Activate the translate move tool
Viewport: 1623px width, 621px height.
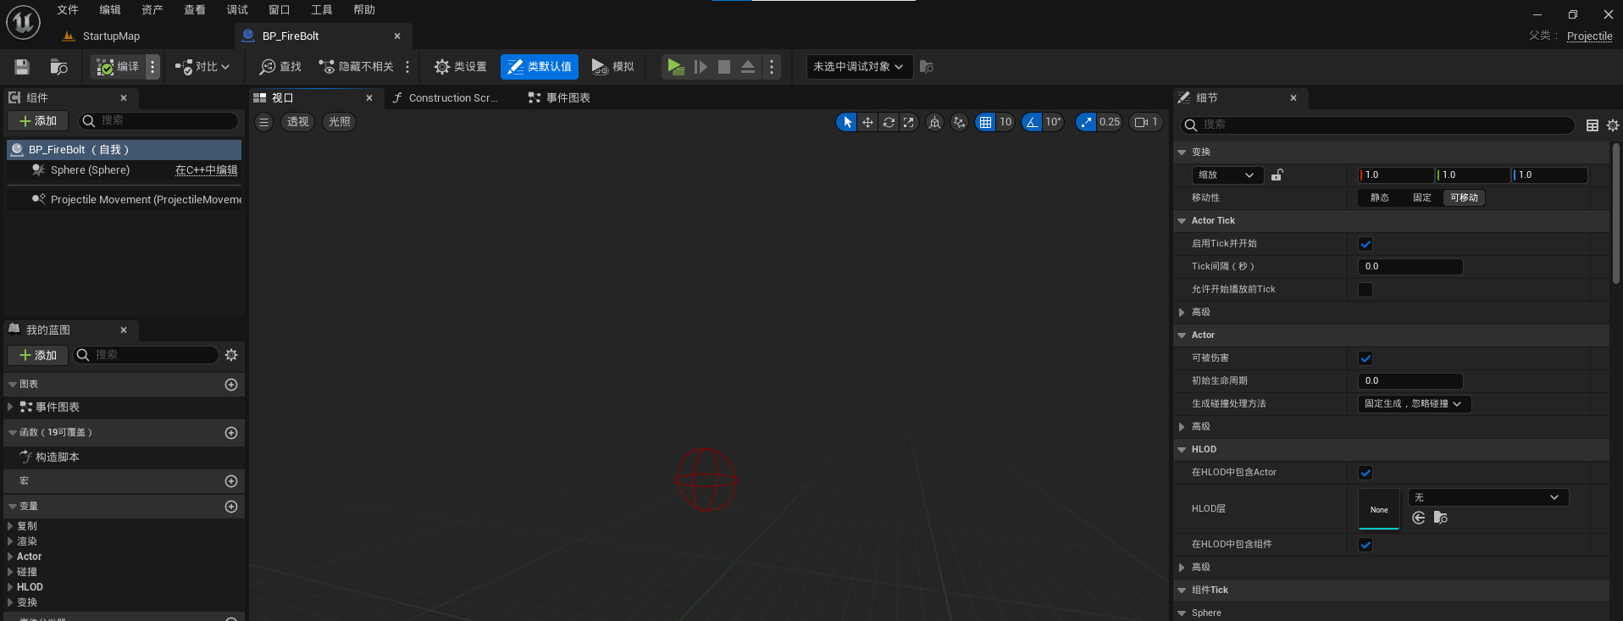pyautogui.click(x=867, y=122)
